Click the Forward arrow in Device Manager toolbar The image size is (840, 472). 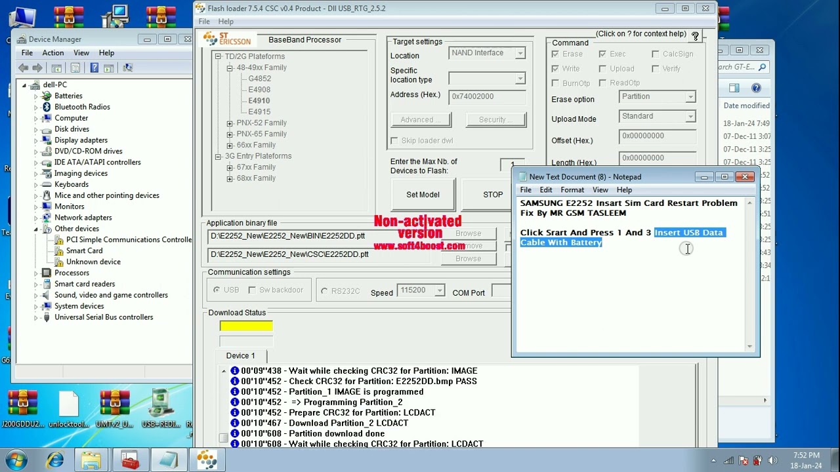point(37,68)
